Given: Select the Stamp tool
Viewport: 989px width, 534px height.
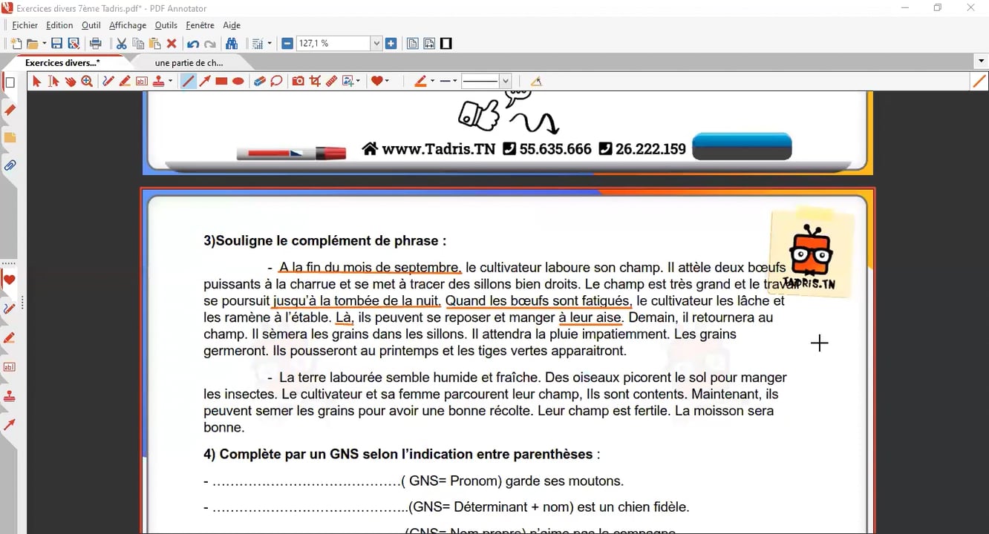Looking at the screenshot, I should coord(158,82).
